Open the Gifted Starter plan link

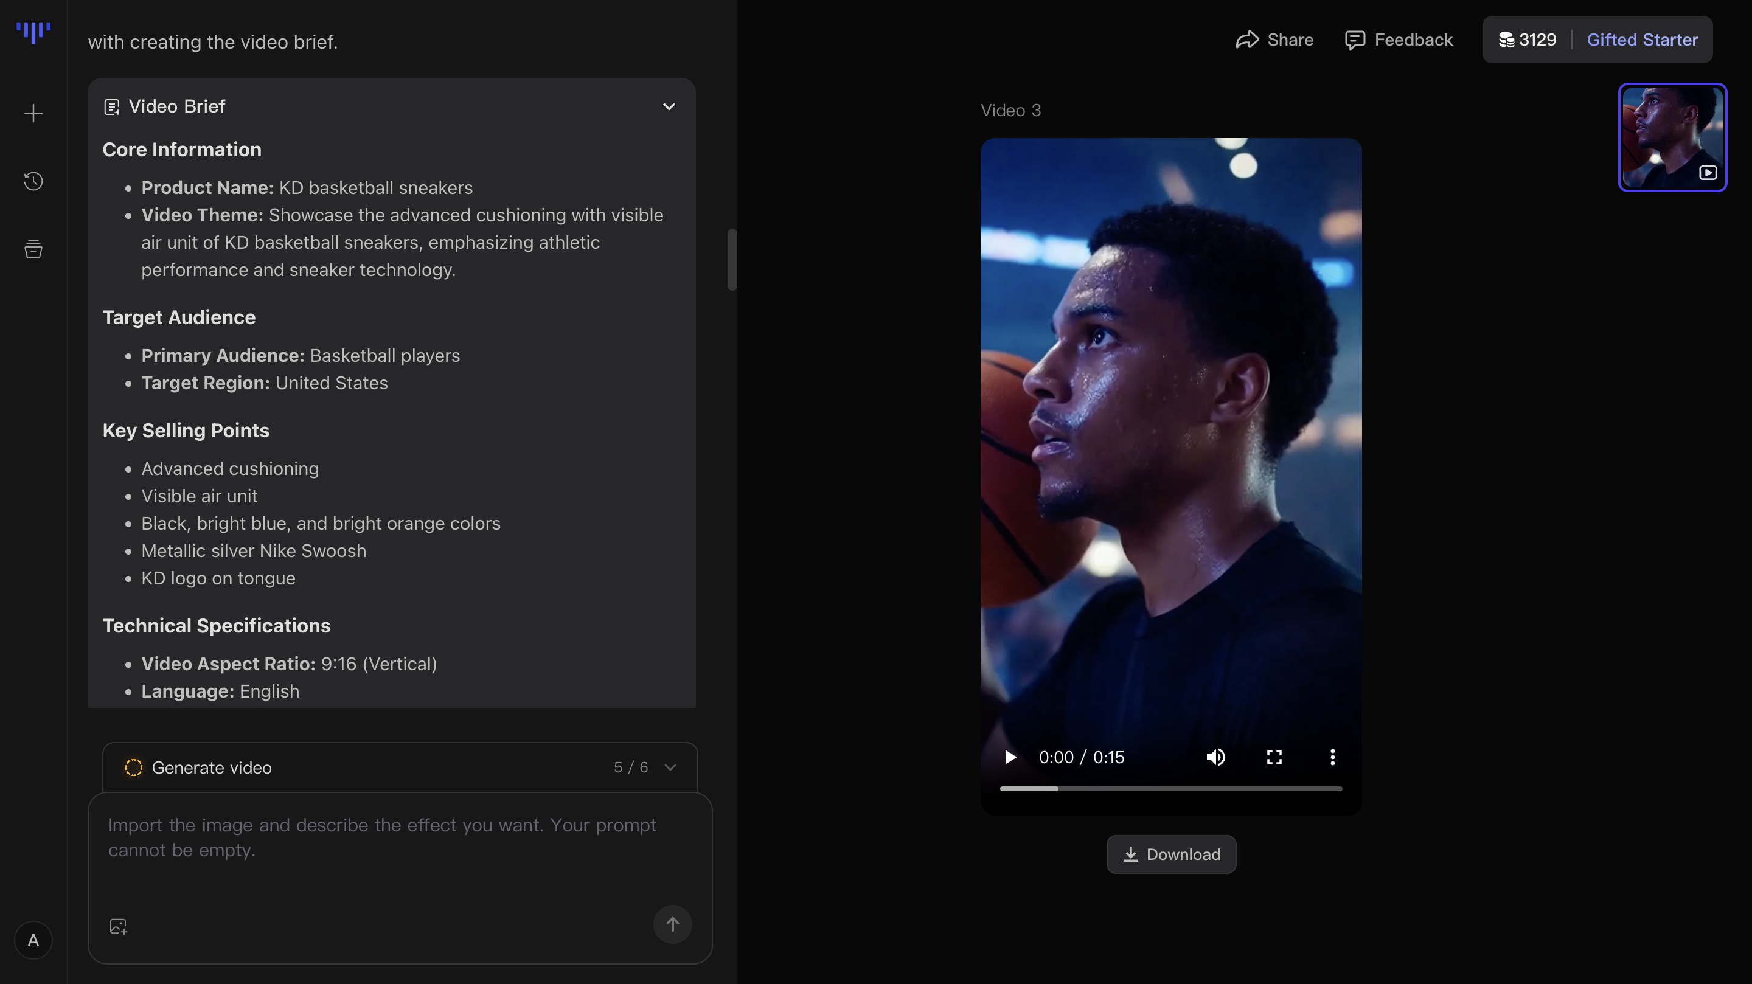click(x=1642, y=40)
